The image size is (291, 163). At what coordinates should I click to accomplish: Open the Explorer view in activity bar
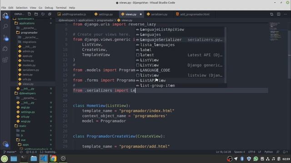[x=5, y=16]
